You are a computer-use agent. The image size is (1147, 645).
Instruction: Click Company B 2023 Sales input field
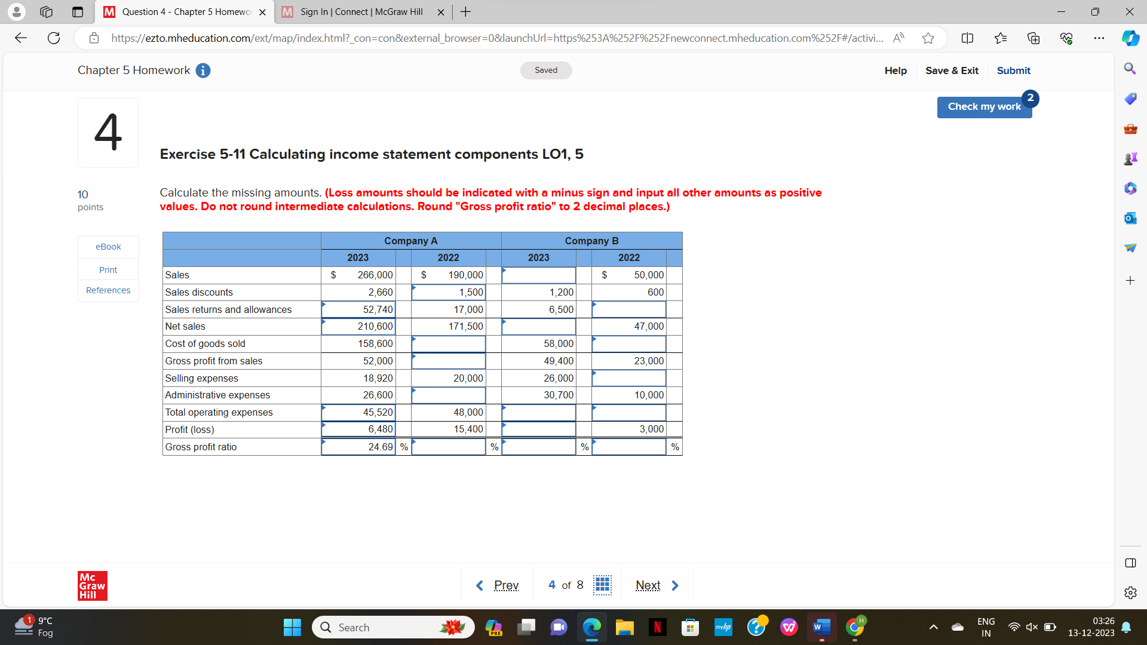pyautogui.click(x=538, y=275)
